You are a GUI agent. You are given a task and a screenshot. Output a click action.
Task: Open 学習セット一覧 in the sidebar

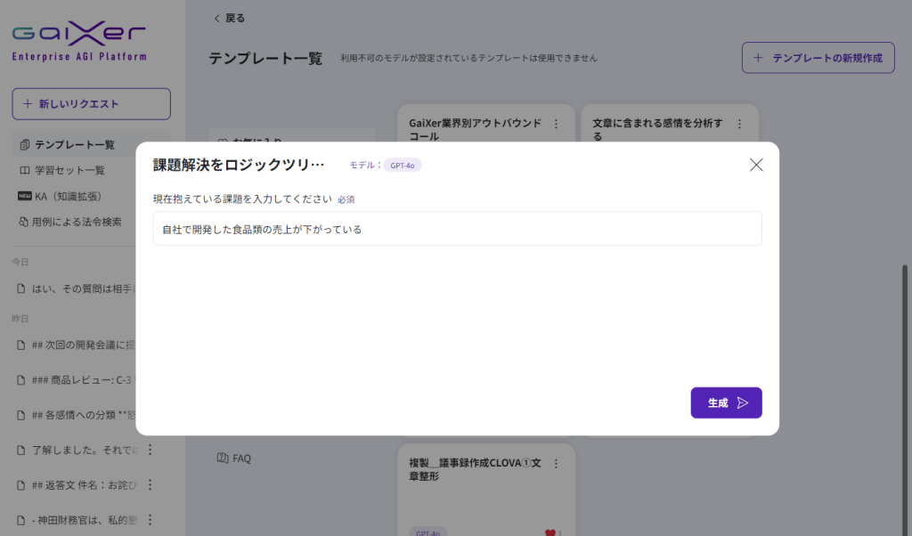69,170
